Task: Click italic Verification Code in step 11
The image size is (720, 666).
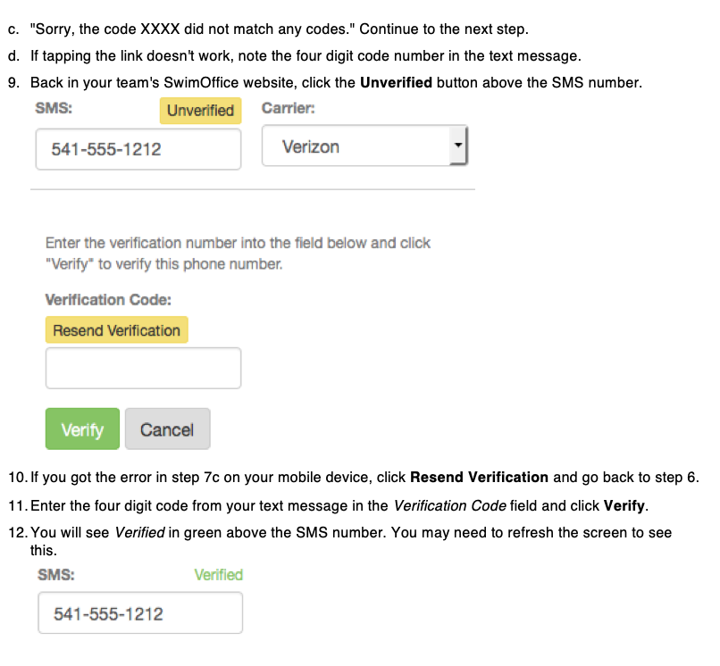Action: coord(450,506)
